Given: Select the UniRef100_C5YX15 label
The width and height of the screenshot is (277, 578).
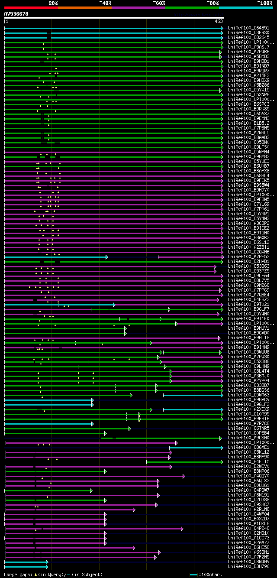Looking at the screenshot, I should coord(249,90).
